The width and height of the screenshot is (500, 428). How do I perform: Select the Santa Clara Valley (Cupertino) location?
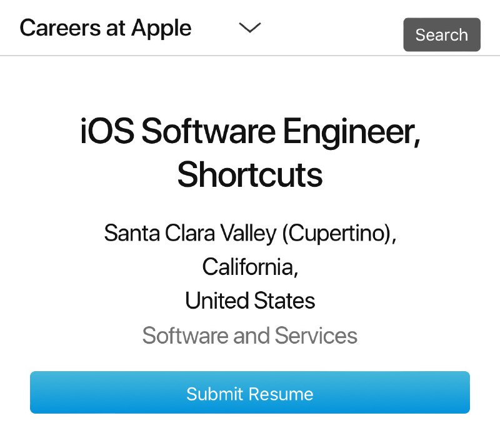250,234
